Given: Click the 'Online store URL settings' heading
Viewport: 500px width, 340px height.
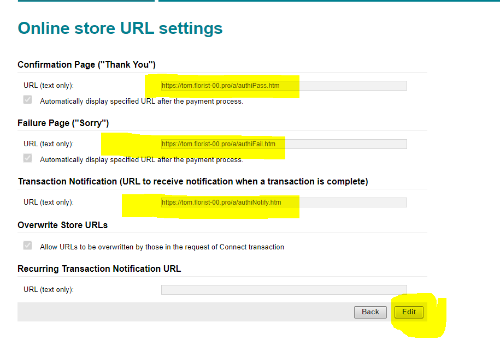Looking at the screenshot, I should click(120, 28).
